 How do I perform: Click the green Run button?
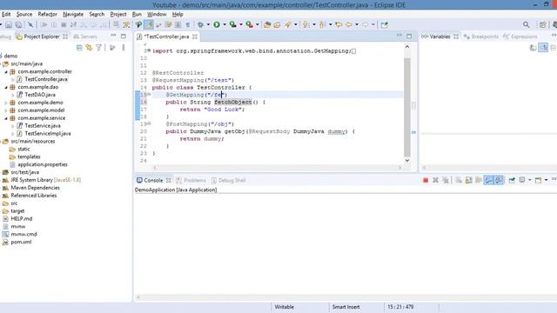tap(217, 25)
